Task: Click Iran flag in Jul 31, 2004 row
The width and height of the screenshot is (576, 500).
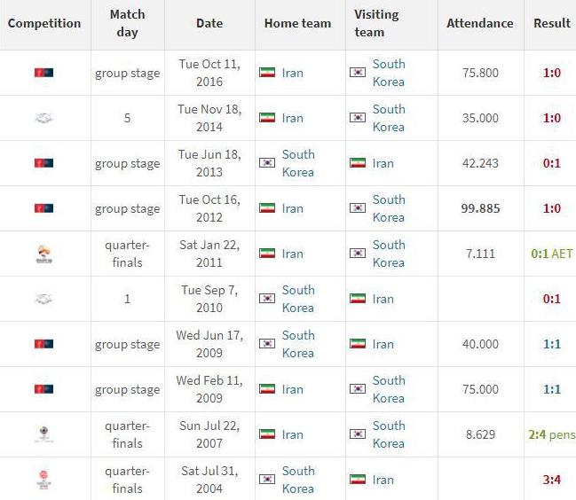Action: [x=358, y=480]
